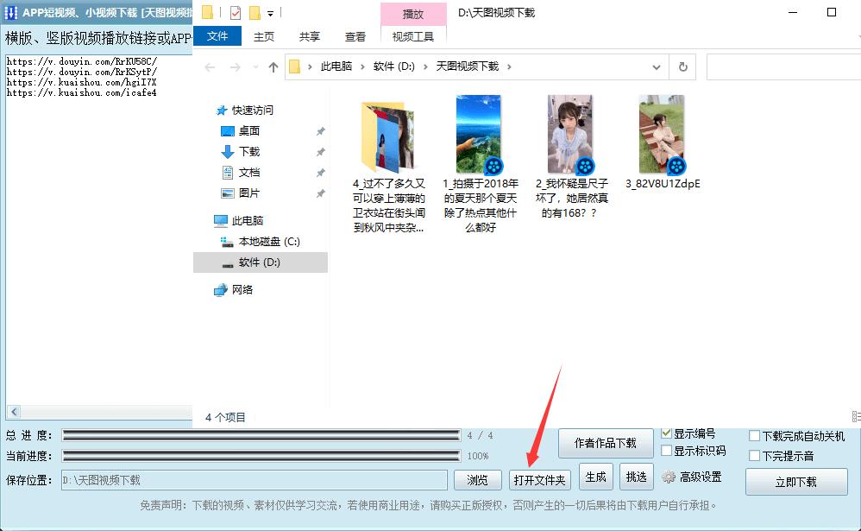Click the up-one-level arrow in Explorer
The width and height of the screenshot is (861, 531).
tap(272, 66)
